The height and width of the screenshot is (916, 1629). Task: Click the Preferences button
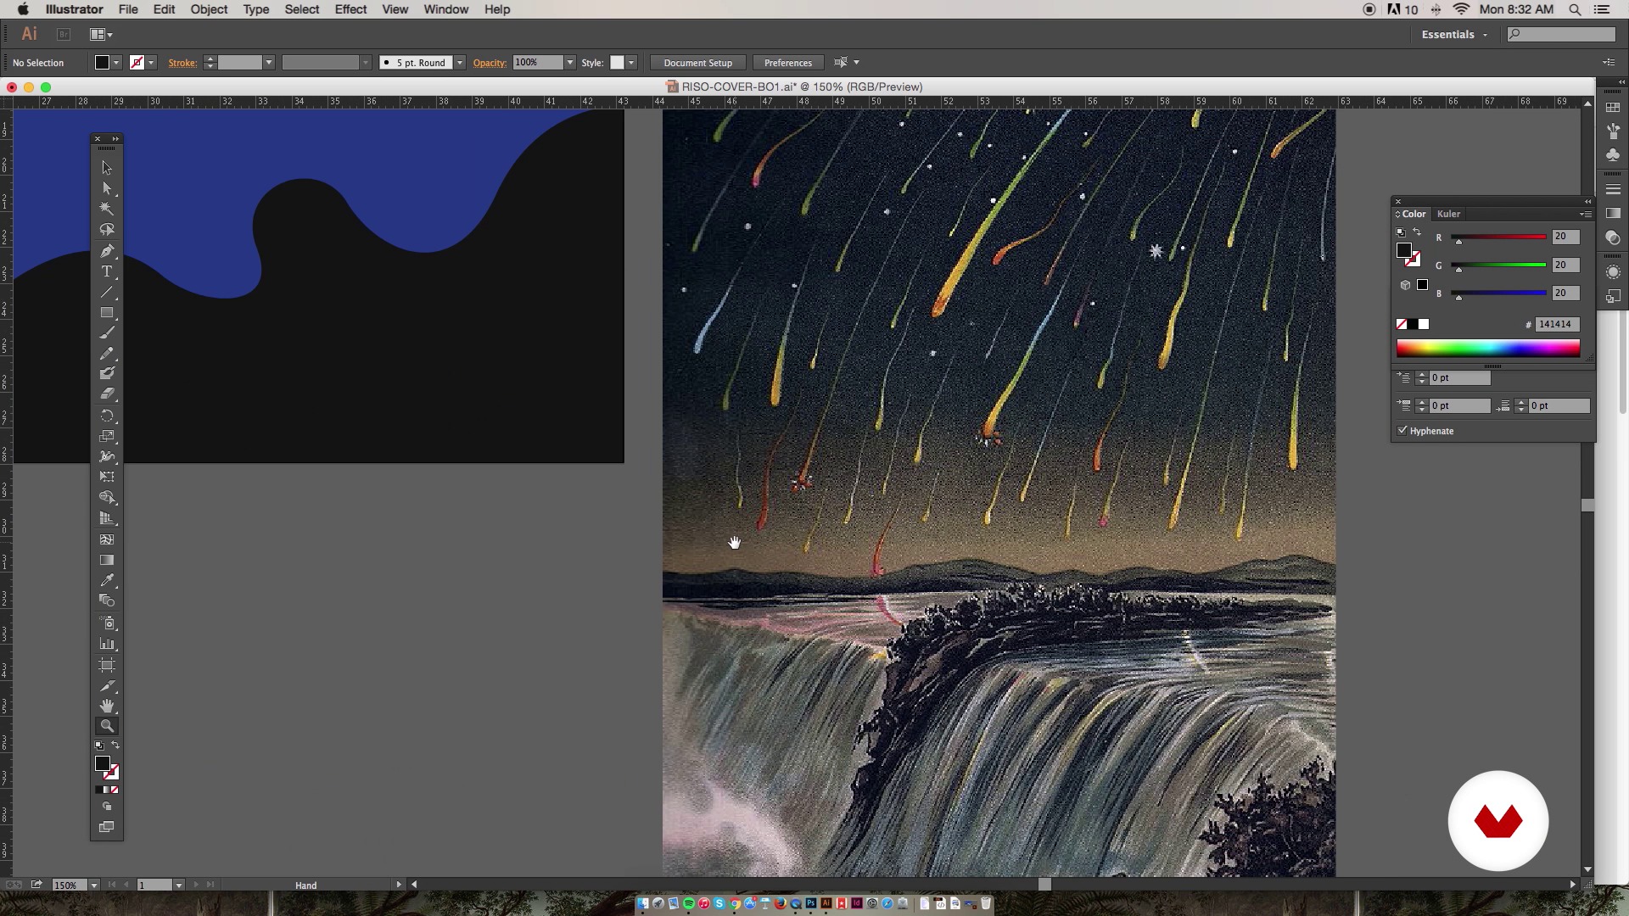pyautogui.click(x=787, y=63)
